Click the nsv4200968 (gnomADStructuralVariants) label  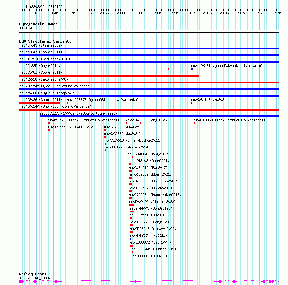[229, 120]
